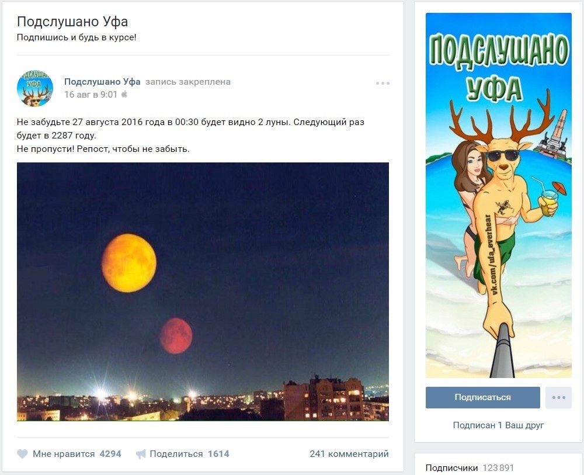
Task: Open the group cover deer image
Action: pos(499,195)
